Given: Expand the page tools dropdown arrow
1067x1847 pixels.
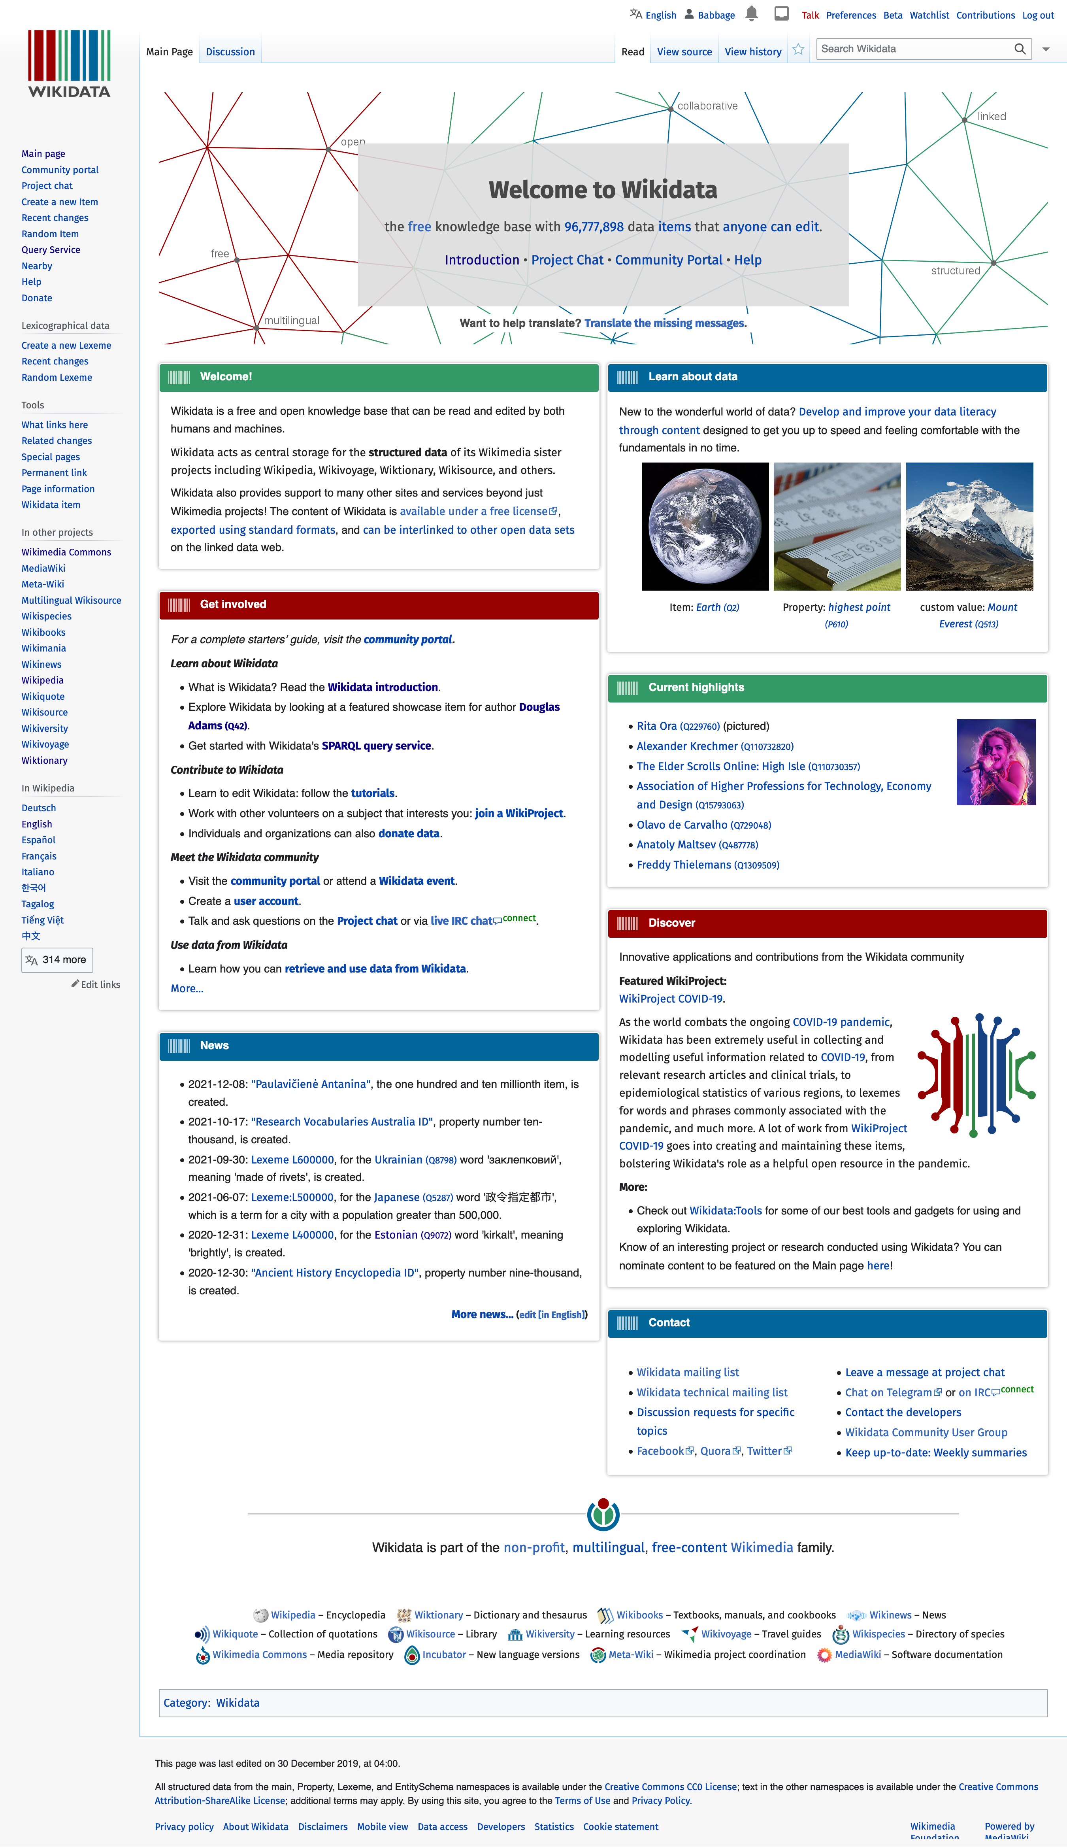Looking at the screenshot, I should pos(1046,49).
